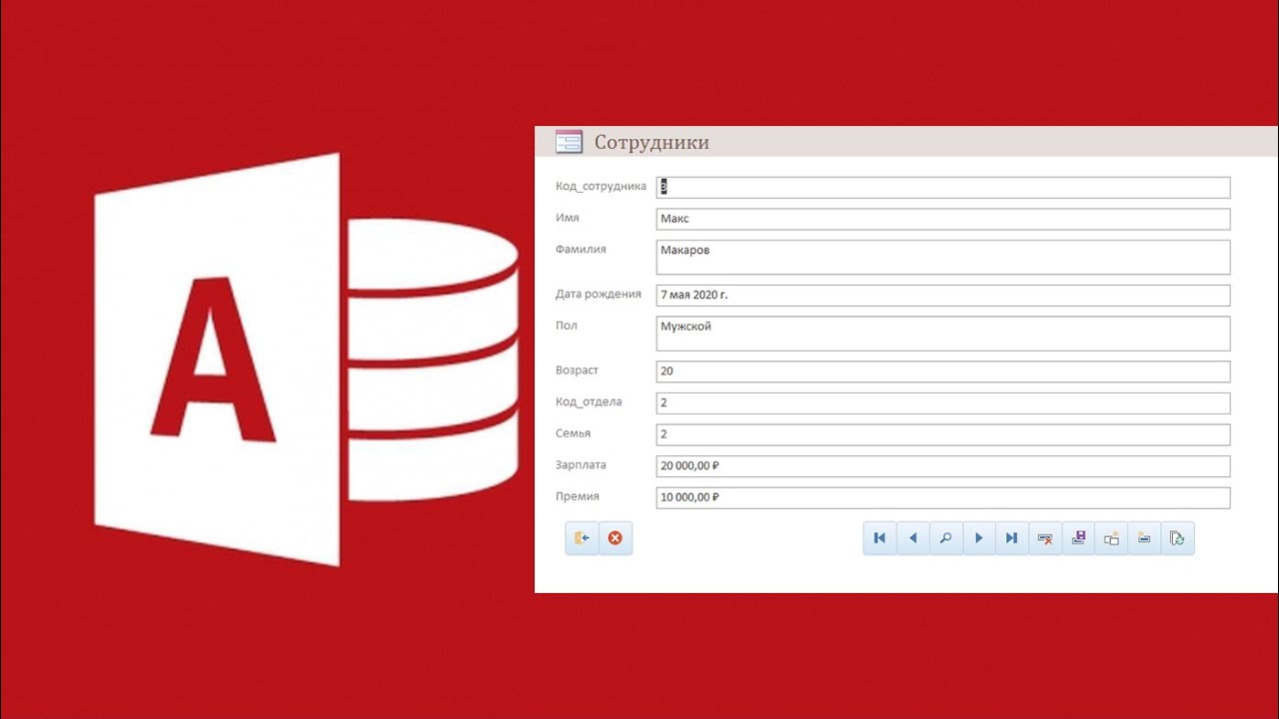
Task: Click the Пол label
Action: [x=567, y=326]
